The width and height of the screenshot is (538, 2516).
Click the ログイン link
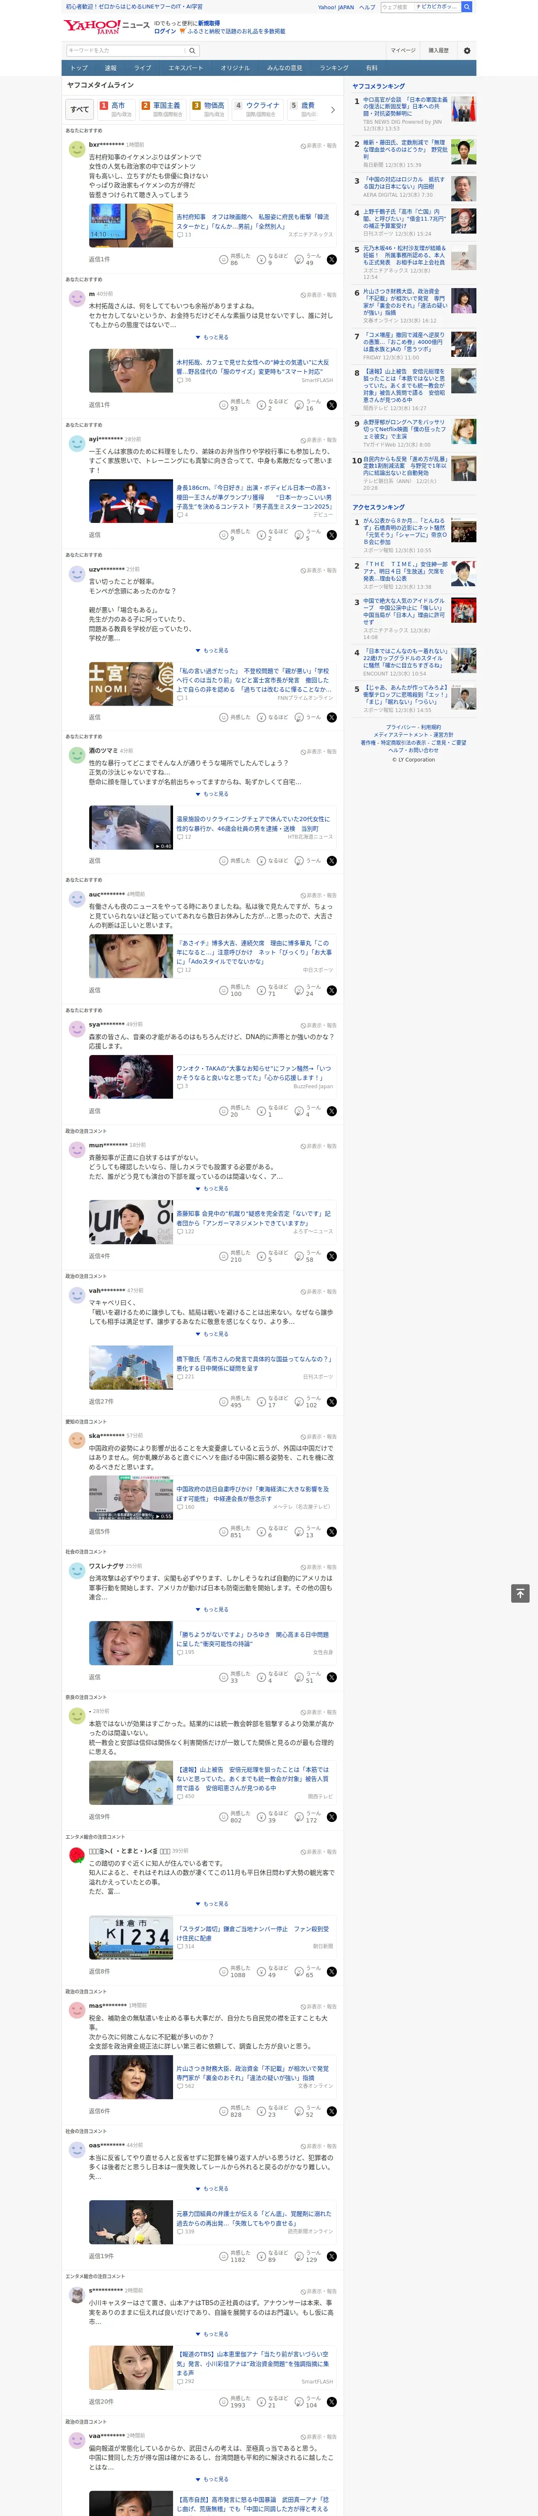tap(165, 31)
